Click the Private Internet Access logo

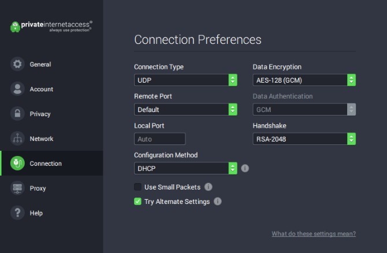pos(51,27)
